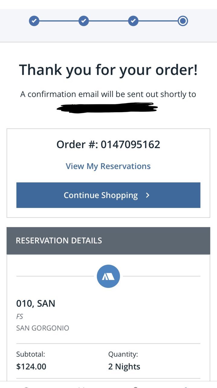Click the 010, SAN site name
This screenshot has height=388, width=217.
[x=36, y=304]
